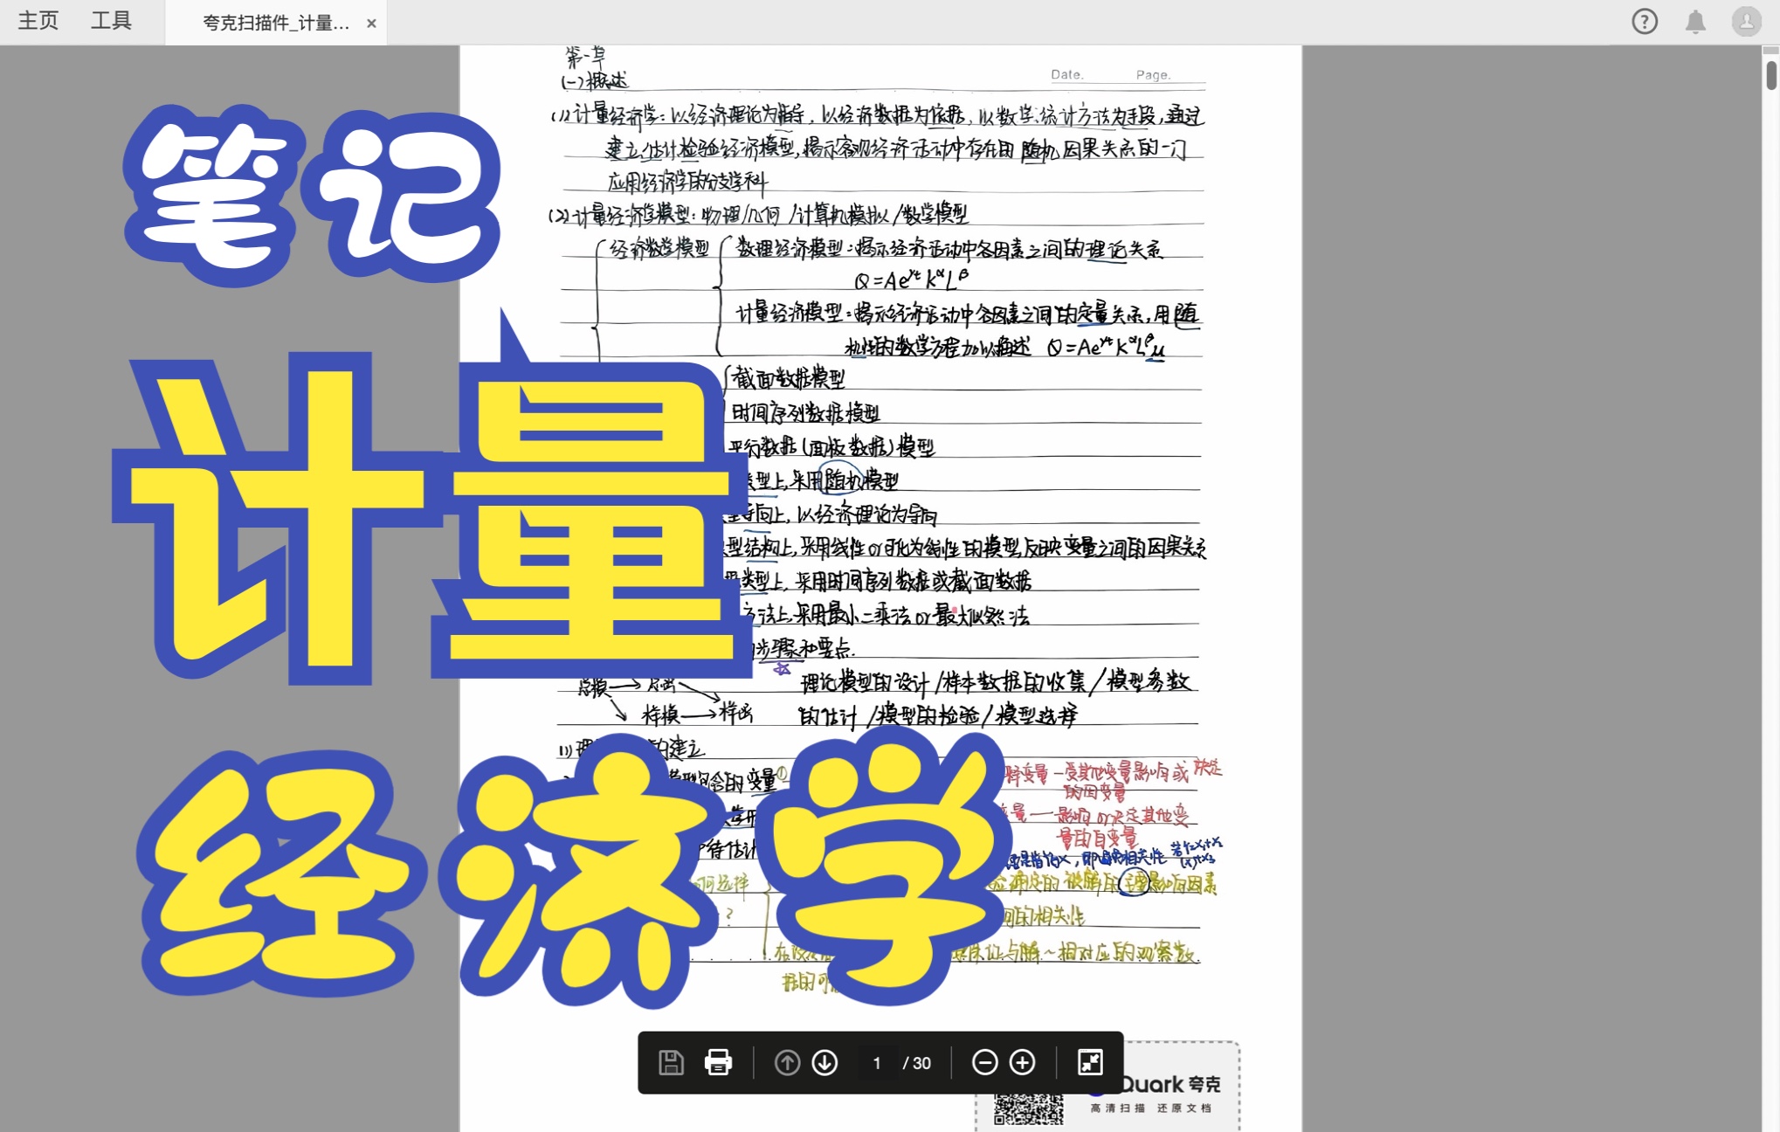Screen dimensions: 1780x1132
Task: Save the PDF document
Action: pyautogui.click(x=670, y=1063)
